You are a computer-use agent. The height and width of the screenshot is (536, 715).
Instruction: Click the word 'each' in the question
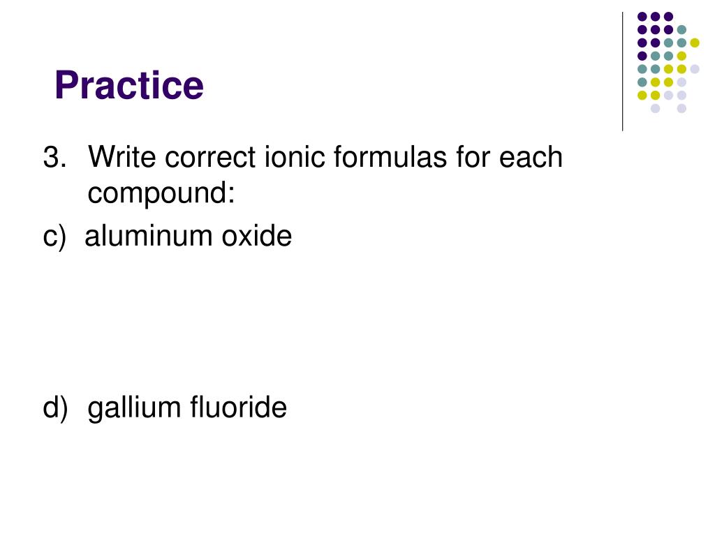point(531,157)
